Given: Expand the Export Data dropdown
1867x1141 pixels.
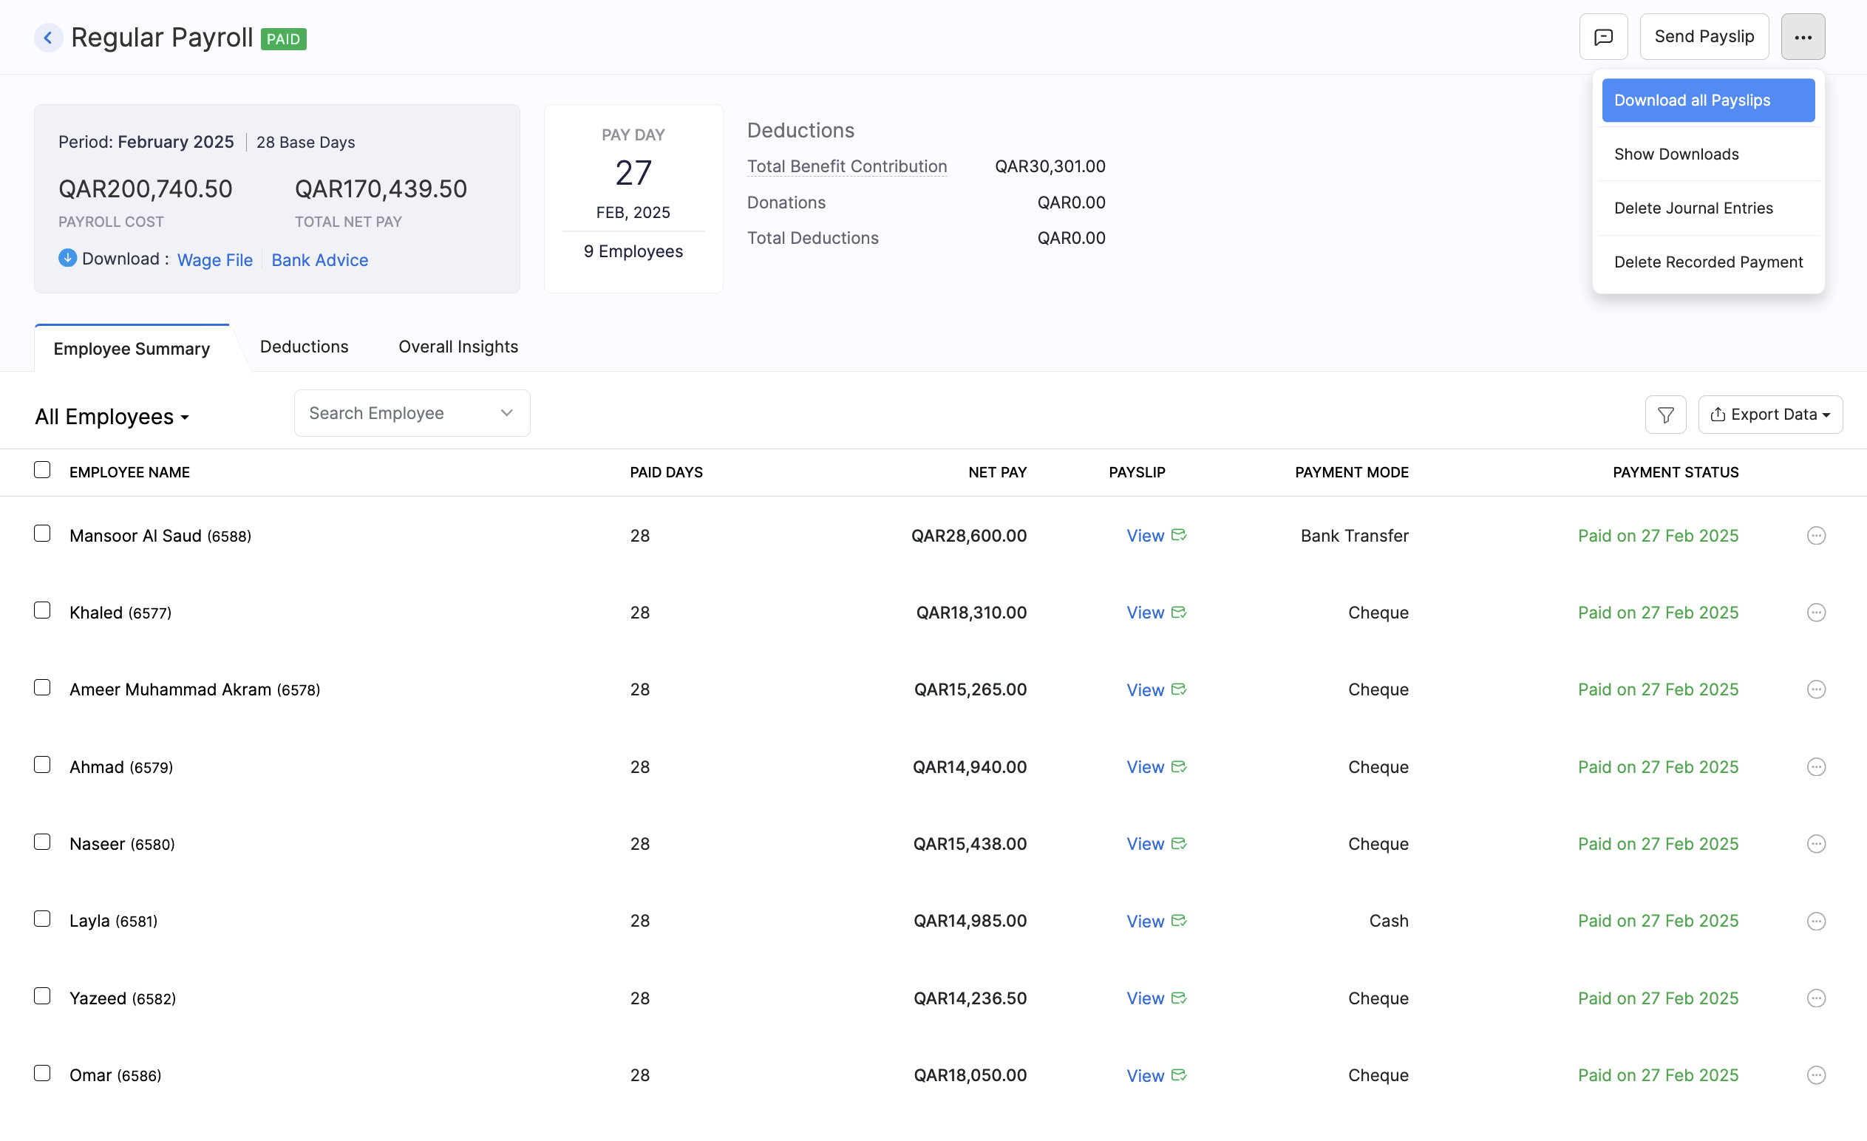Looking at the screenshot, I should point(1770,414).
